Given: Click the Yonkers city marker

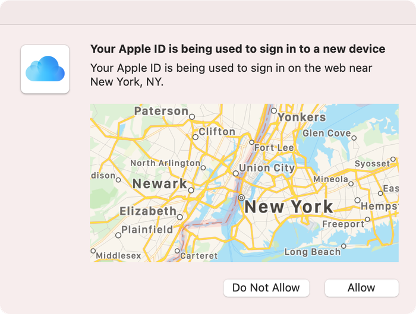Looking at the screenshot, I should click(x=274, y=111).
